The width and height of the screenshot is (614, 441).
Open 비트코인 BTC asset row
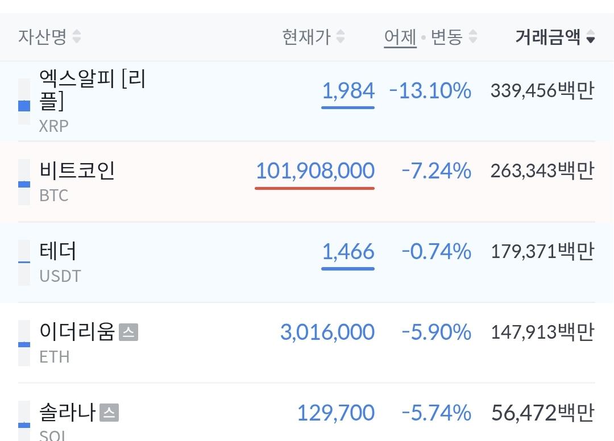[x=307, y=182]
